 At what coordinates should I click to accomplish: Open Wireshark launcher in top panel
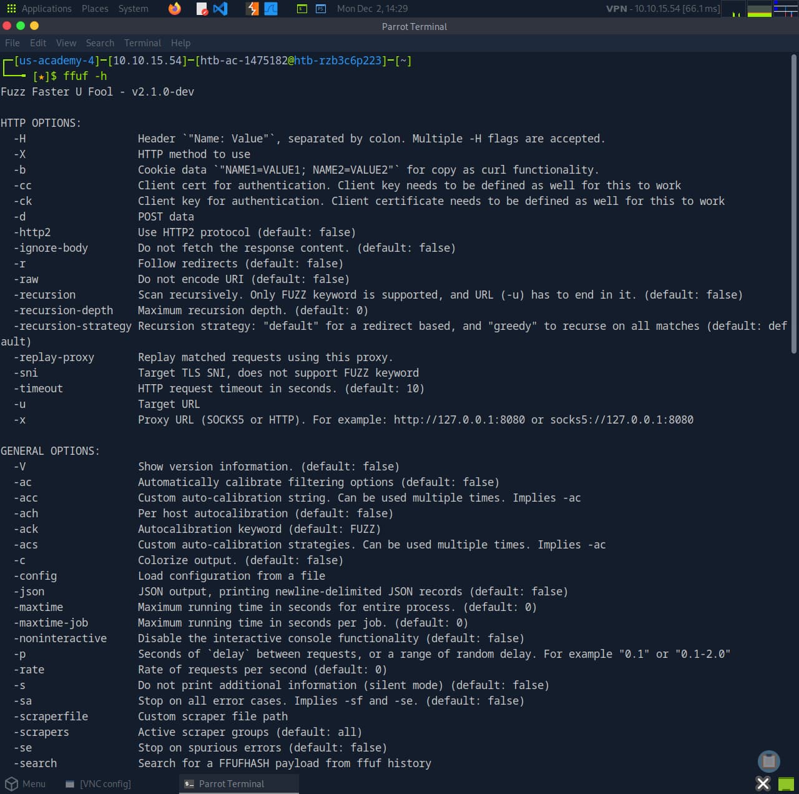click(x=271, y=9)
